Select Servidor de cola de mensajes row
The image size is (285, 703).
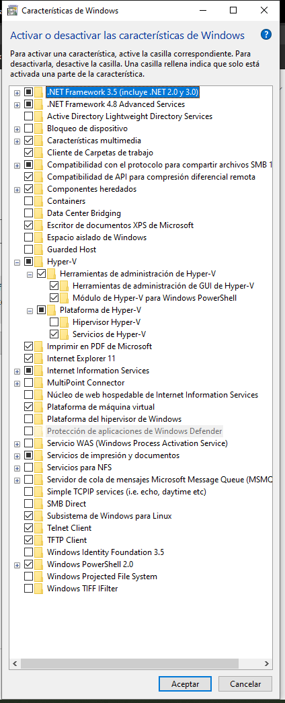[x=159, y=479]
